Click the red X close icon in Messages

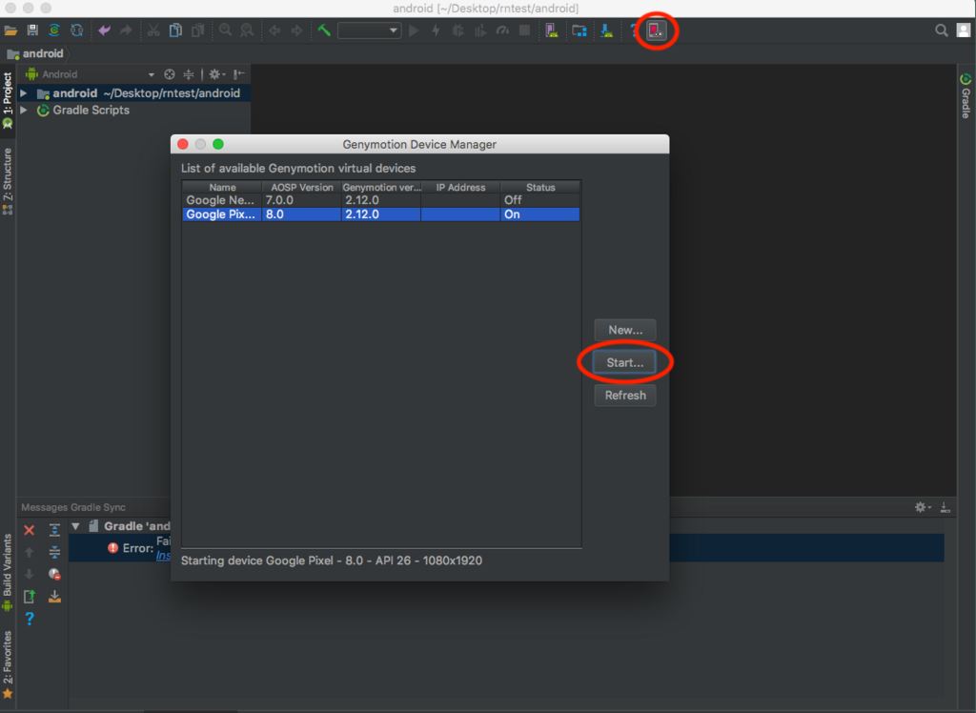(x=30, y=530)
